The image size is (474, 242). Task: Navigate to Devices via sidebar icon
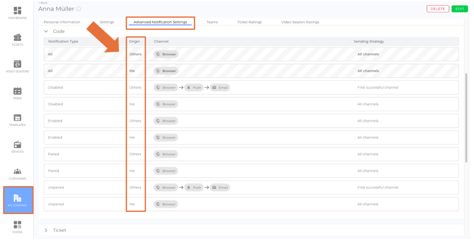pyautogui.click(x=17, y=145)
